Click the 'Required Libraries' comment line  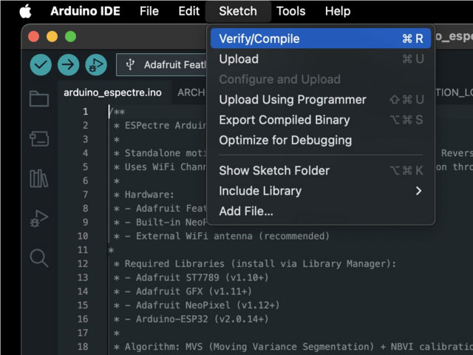point(254,263)
